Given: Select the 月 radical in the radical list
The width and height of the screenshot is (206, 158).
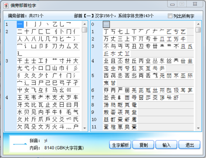Looking at the screenshot, I should coord(76,105).
